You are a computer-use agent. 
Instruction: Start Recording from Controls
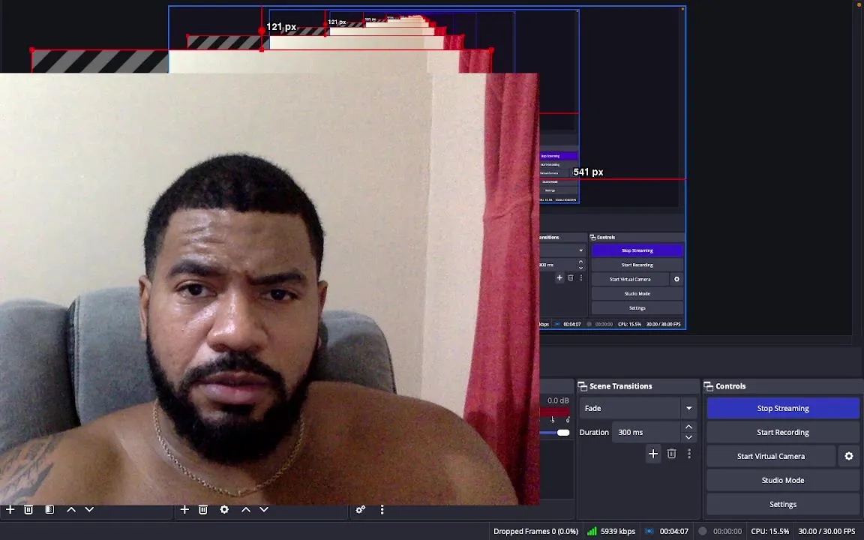(x=783, y=433)
